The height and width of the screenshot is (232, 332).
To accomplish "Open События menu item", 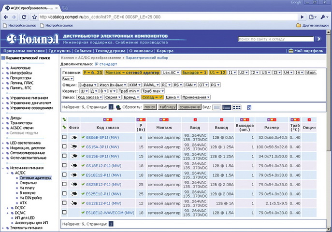I will 83,51.
